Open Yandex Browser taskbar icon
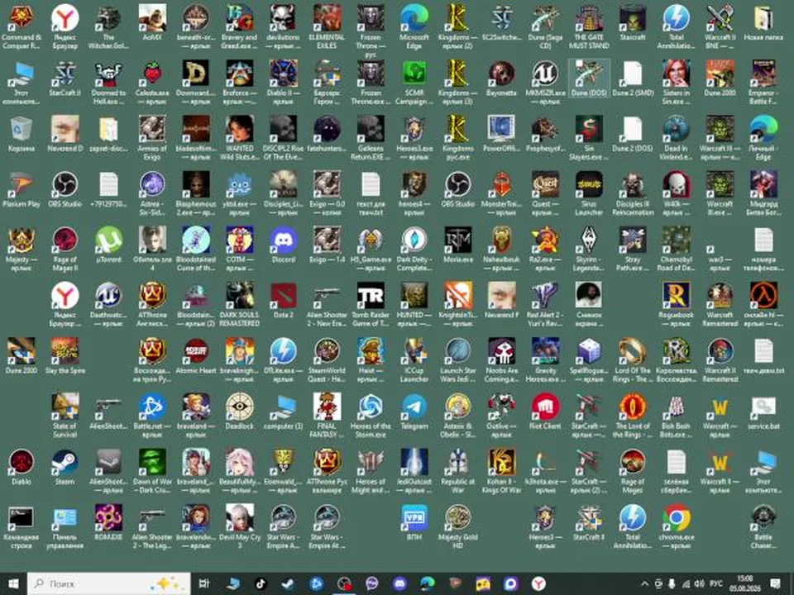The image size is (794, 595). click(x=538, y=584)
